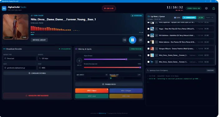219x117 pixels.
Task: Click power icon on stop broadcast button
Action: 26,96
